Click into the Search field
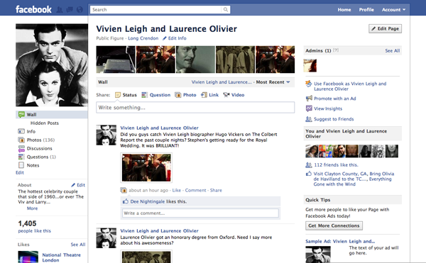 [156, 10]
